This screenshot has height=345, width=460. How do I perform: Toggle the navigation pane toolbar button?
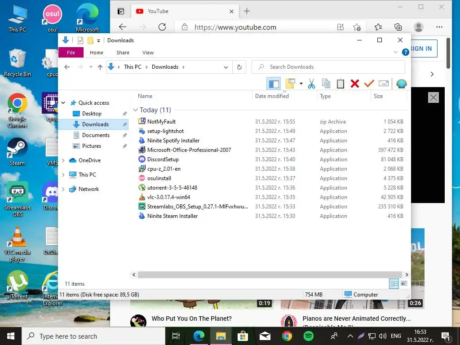coord(274,84)
